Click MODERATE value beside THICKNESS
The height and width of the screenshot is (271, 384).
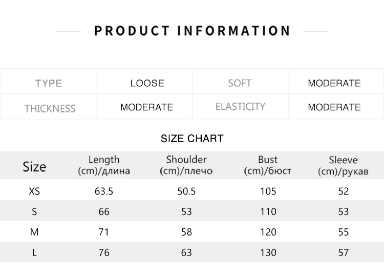146,107
